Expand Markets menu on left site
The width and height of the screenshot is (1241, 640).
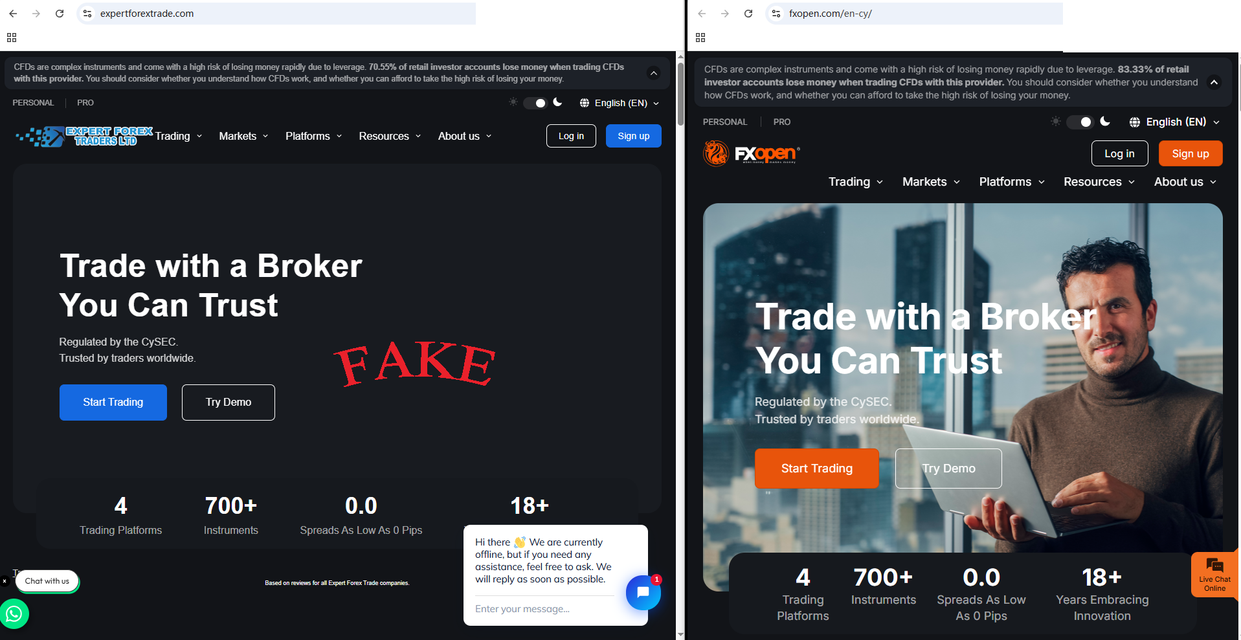point(243,136)
